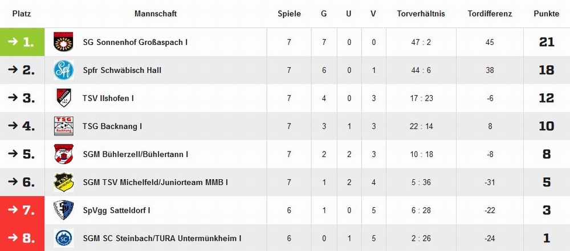Click the Spfr Schwäbisch Hall club logo

pyautogui.click(x=64, y=70)
